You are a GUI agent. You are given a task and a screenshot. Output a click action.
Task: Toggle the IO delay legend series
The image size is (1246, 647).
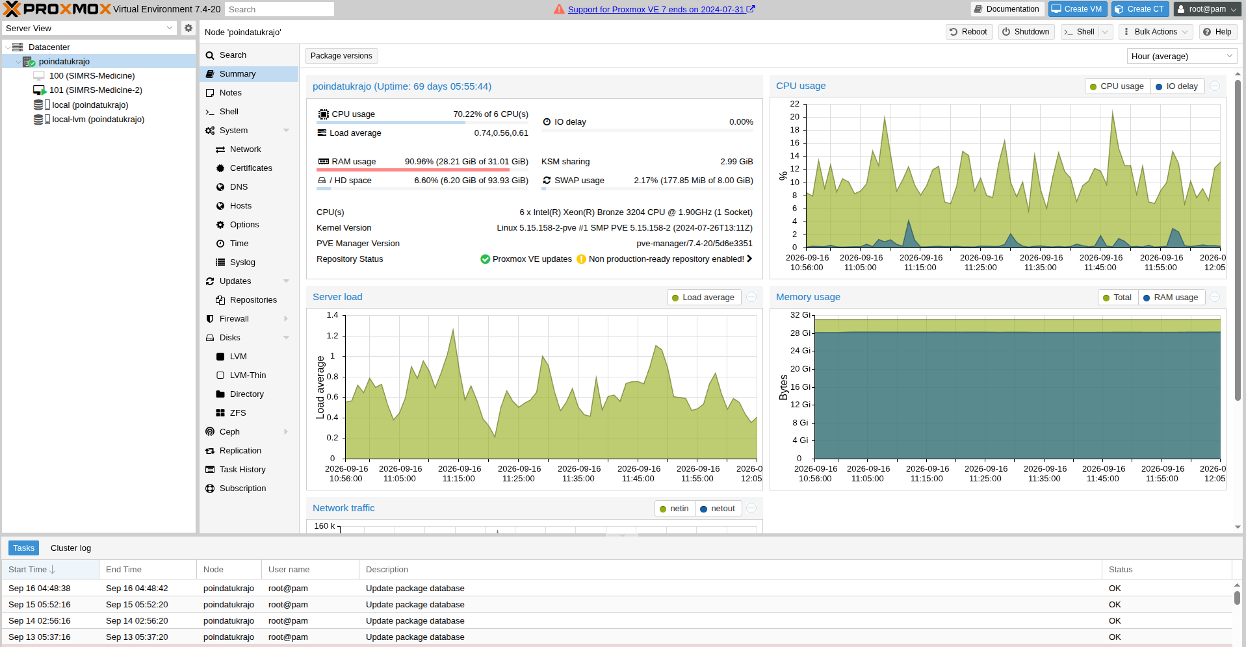click(x=1177, y=86)
